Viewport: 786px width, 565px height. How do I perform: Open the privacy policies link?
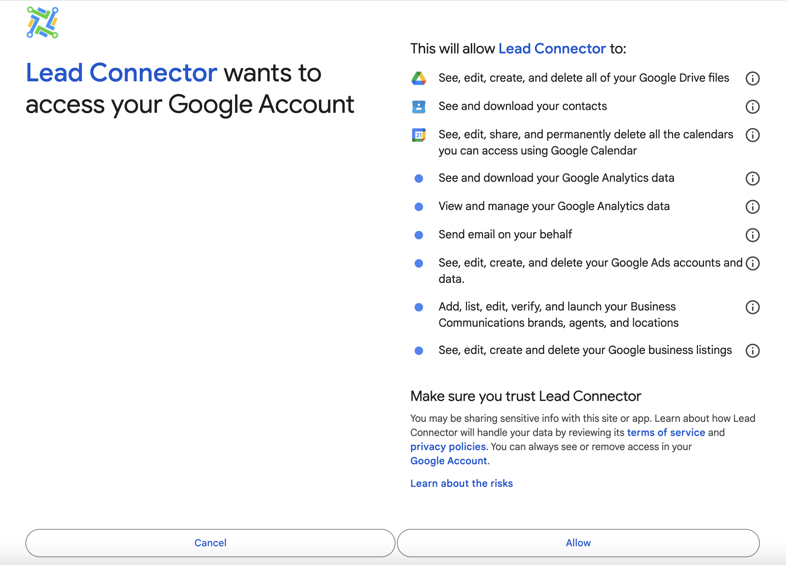(x=448, y=447)
